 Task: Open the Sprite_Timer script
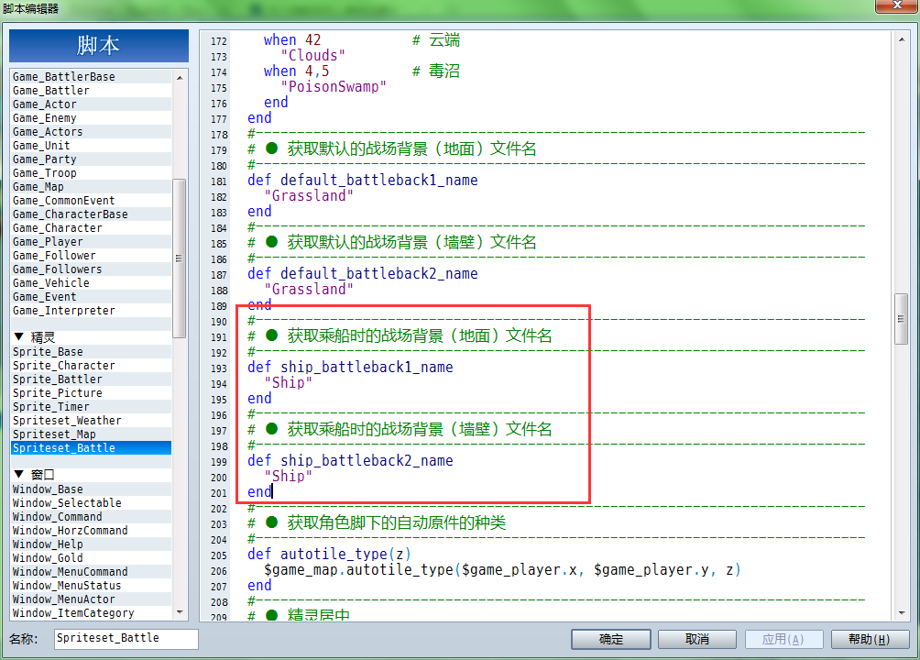click(92, 406)
